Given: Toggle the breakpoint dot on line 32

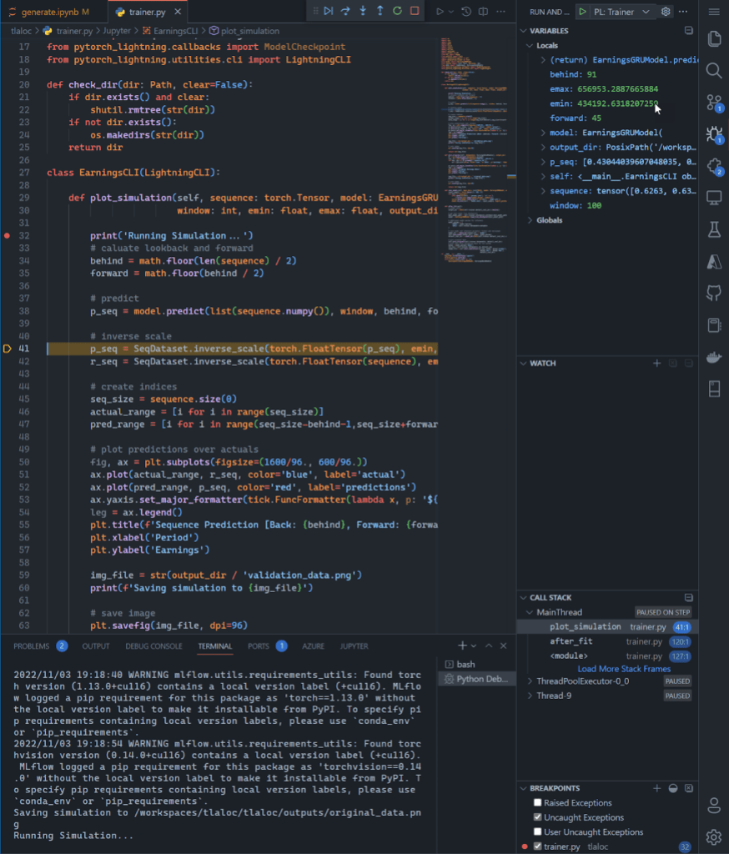Looking at the screenshot, I should tap(7, 236).
